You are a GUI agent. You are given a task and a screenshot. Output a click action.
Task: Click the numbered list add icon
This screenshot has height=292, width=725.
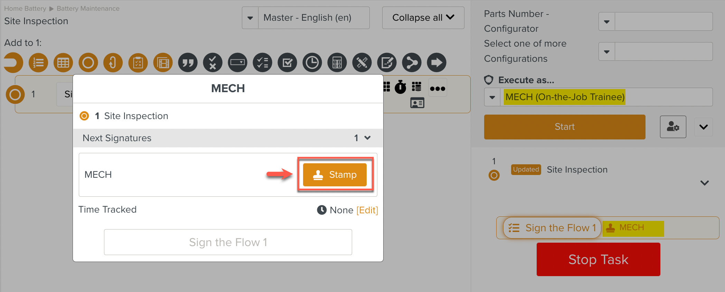[38, 63]
